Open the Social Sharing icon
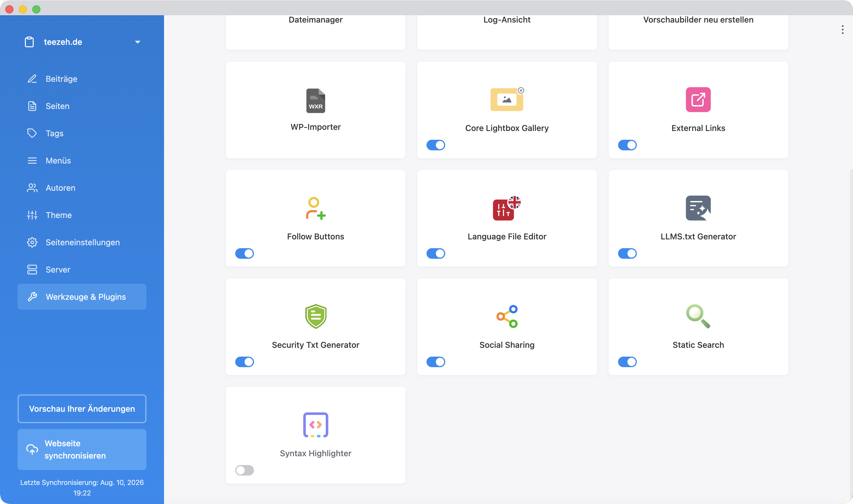Viewport: 853px width, 504px height. 507,316
